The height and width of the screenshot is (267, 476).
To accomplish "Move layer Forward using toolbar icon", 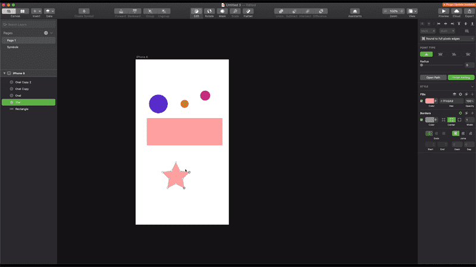I will tap(121, 11).
